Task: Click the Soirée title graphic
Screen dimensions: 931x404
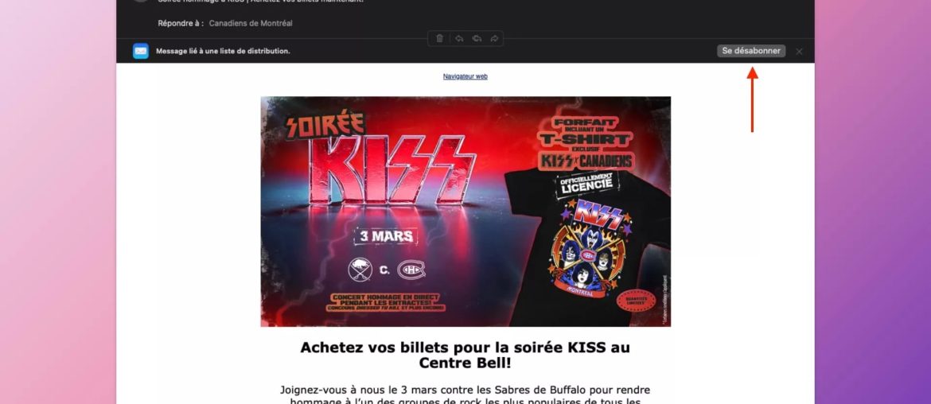Action: coord(325,126)
